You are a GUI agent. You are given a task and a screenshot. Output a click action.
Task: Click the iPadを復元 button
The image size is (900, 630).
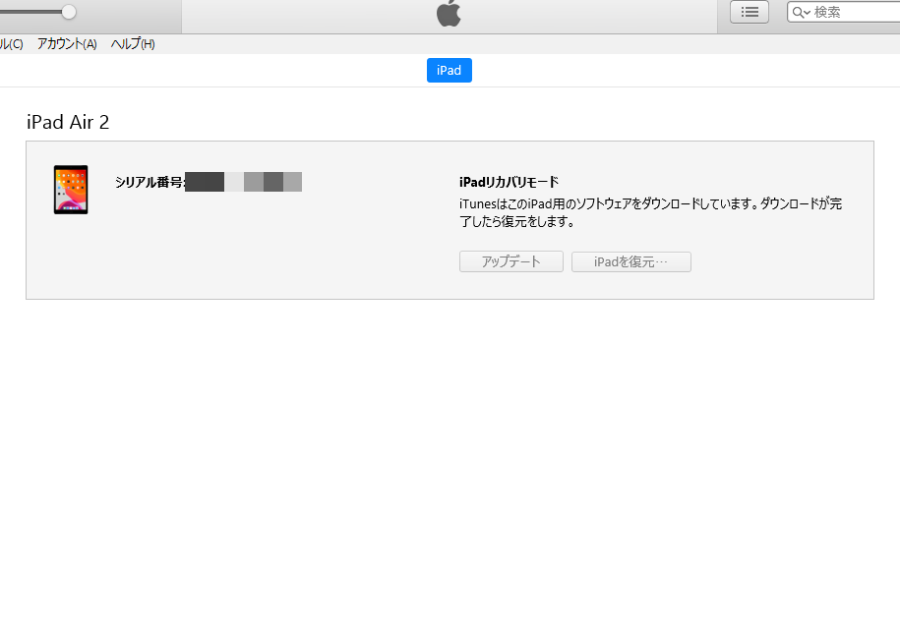tap(630, 261)
